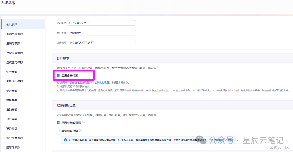
Task: Click help icon next to 后台加密存储
Action: [x=80, y=131]
